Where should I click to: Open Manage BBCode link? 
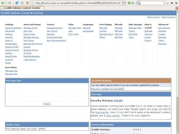point(119,29)
